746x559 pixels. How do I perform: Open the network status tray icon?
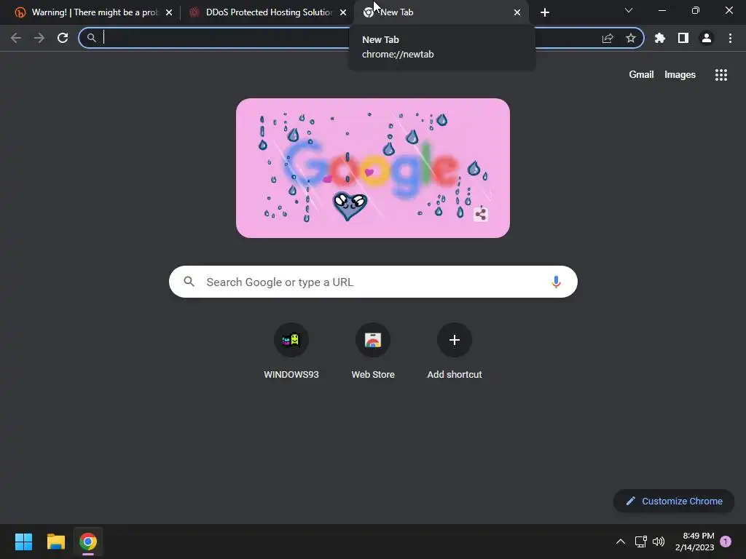pyautogui.click(x=640, y=542)
